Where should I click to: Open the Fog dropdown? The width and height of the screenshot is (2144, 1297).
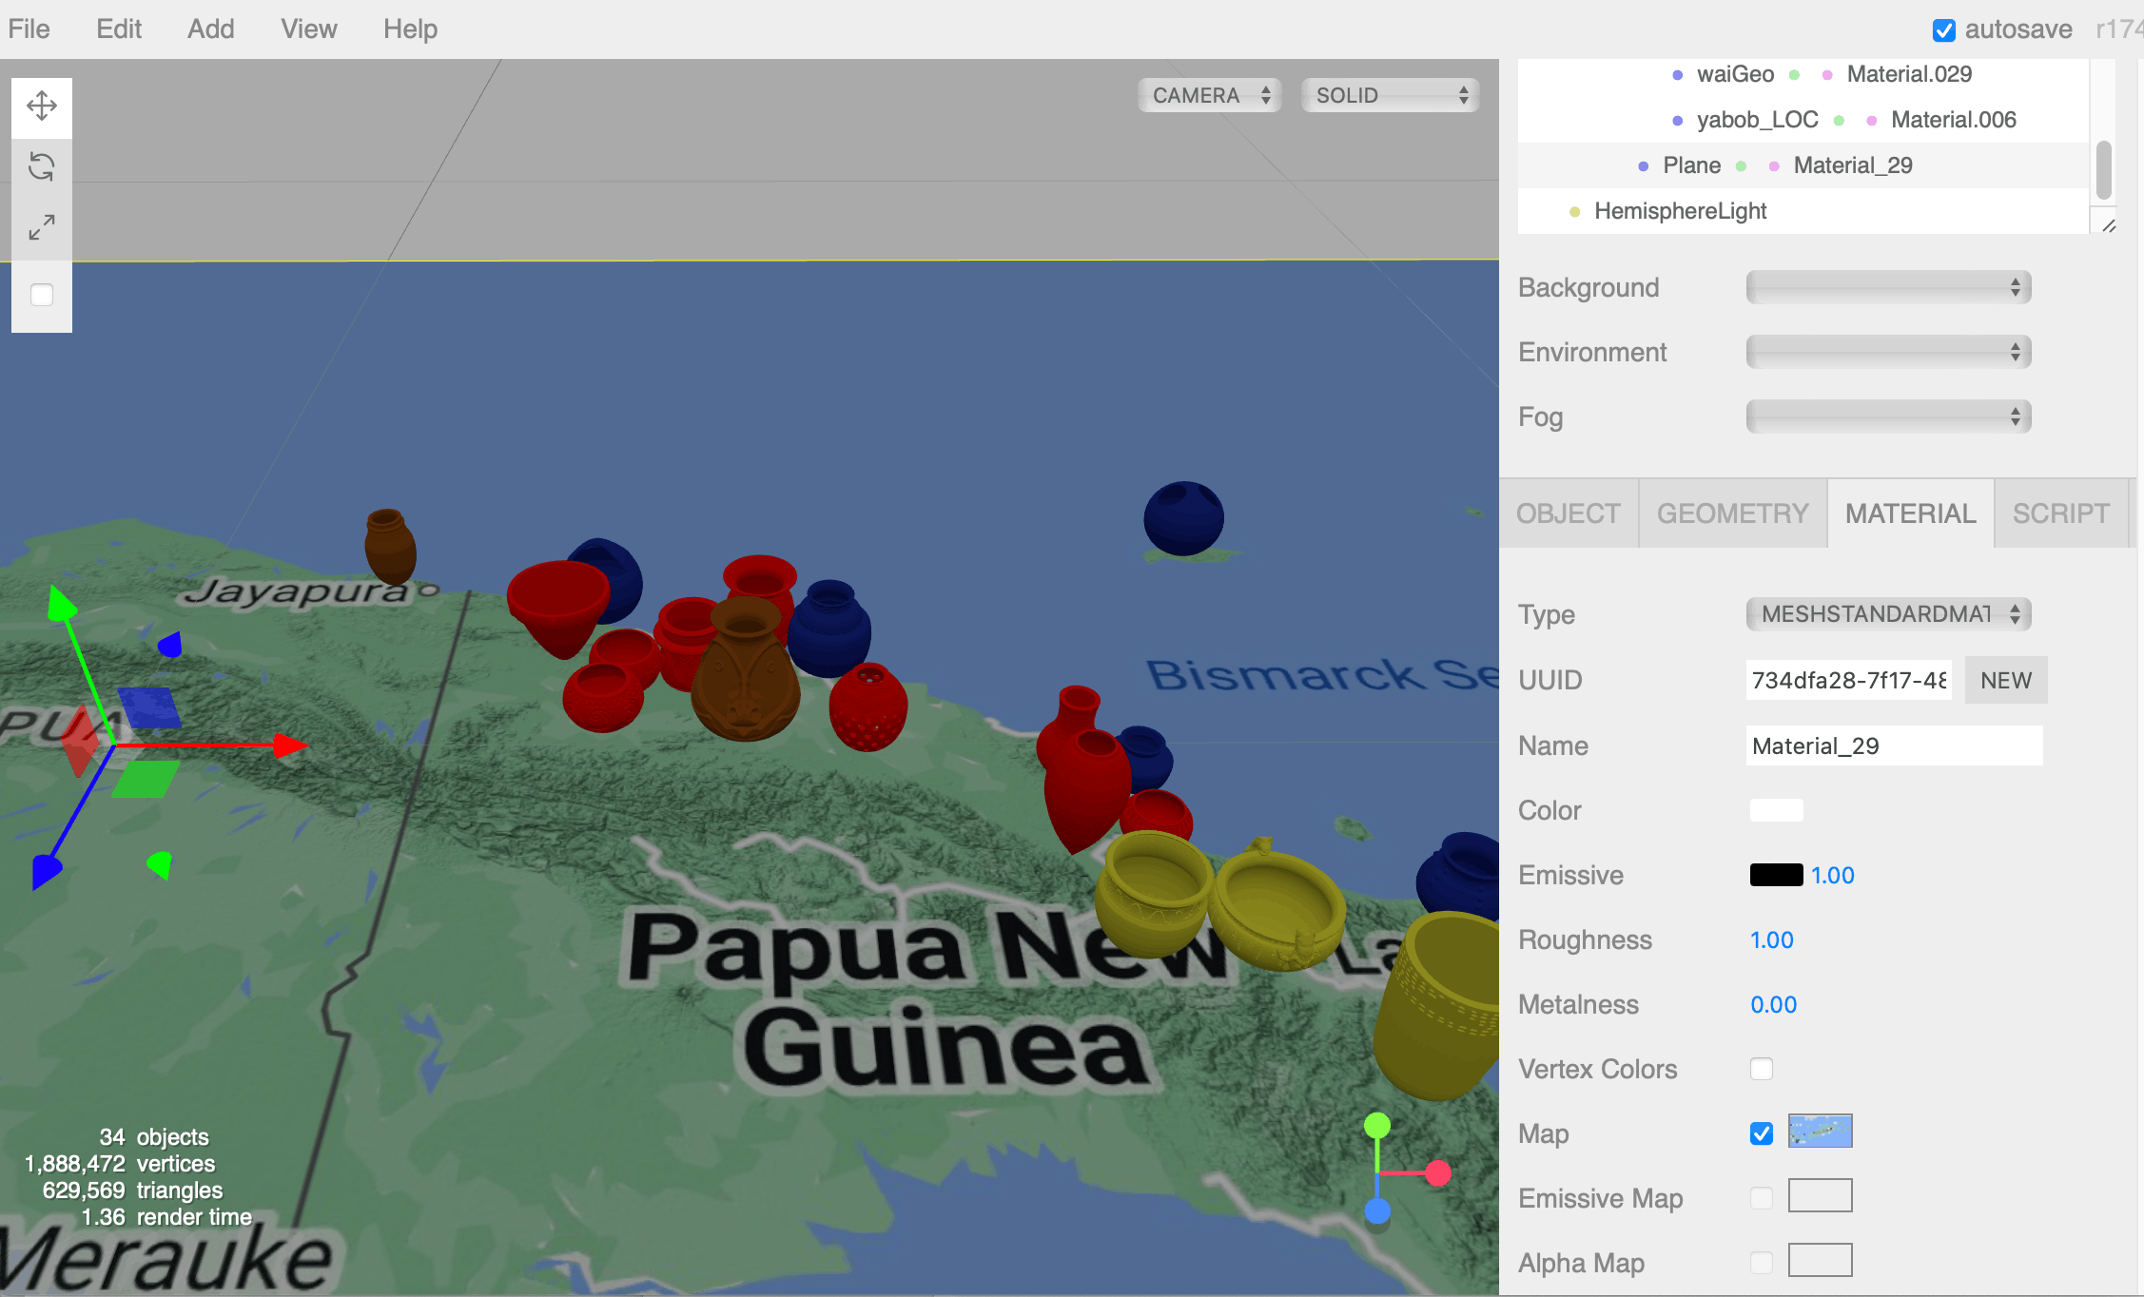click(1889, 416)
